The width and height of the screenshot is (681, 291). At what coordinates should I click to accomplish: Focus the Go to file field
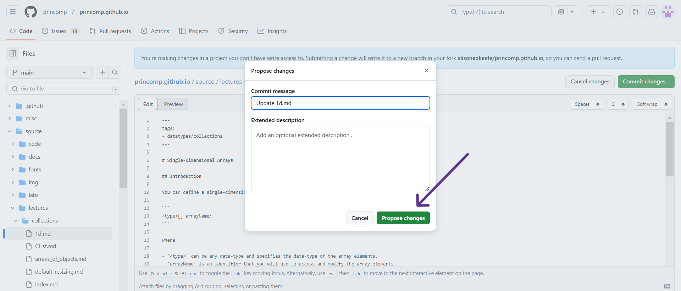[x=64, y=88]
